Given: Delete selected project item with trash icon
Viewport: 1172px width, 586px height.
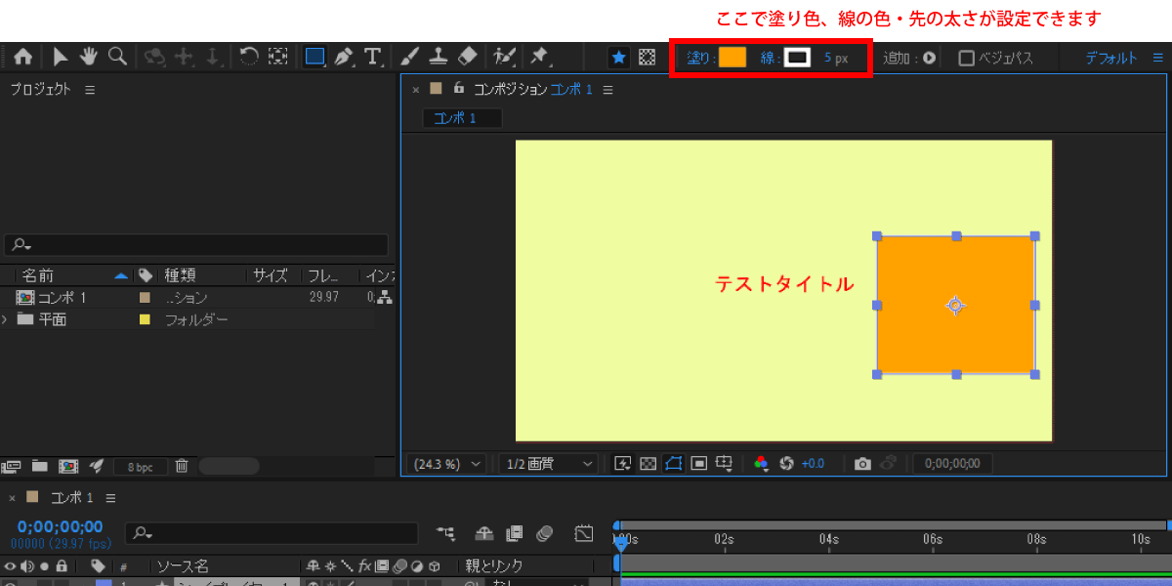Looking at the screenshot, I should click(x=182, y=466).
